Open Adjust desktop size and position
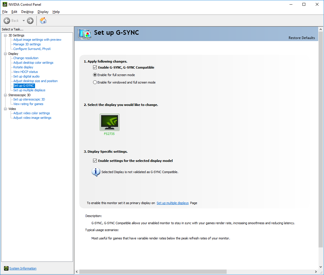The height and width of the screenshot is (275, 324). (35, 81)
